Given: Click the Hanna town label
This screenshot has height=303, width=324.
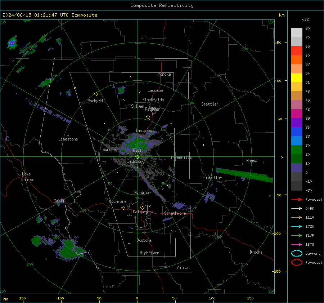Looking at the screenshot, I should coord(252,161).
